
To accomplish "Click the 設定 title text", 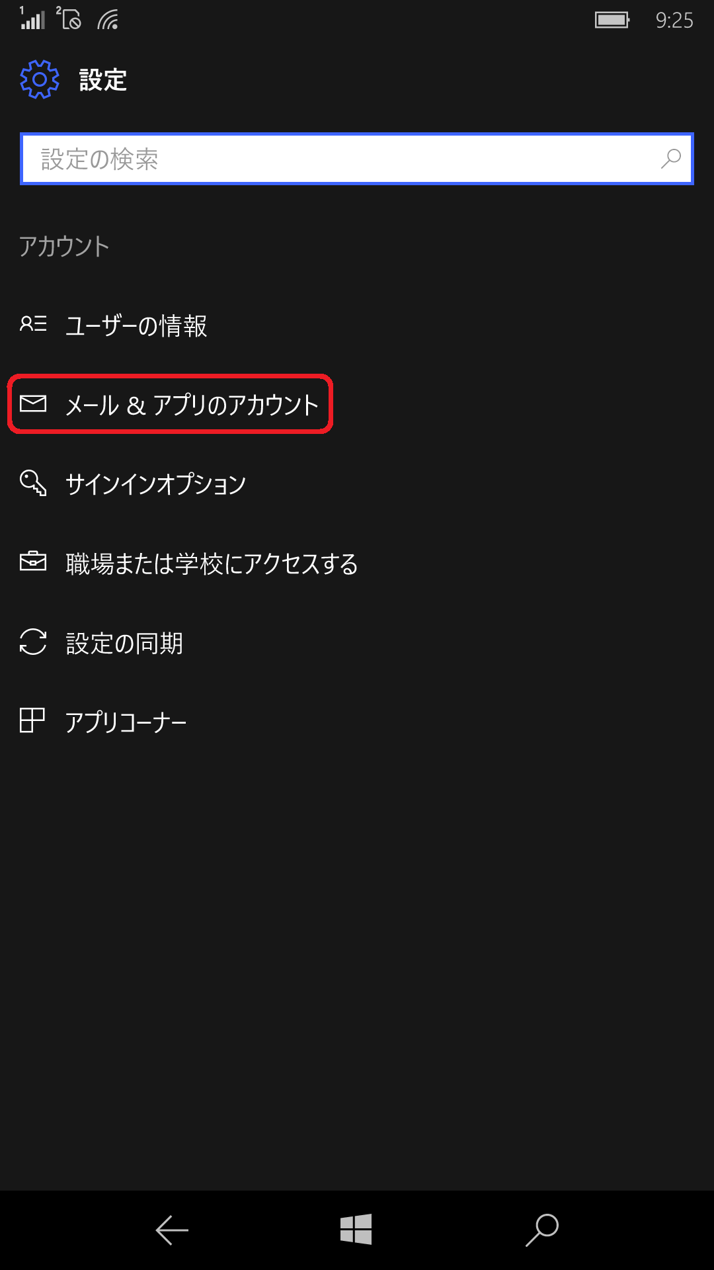I will [x=103, y=80].
